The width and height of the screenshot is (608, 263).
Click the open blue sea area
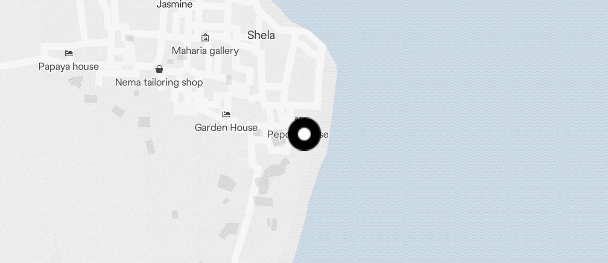tap(470, 128)
